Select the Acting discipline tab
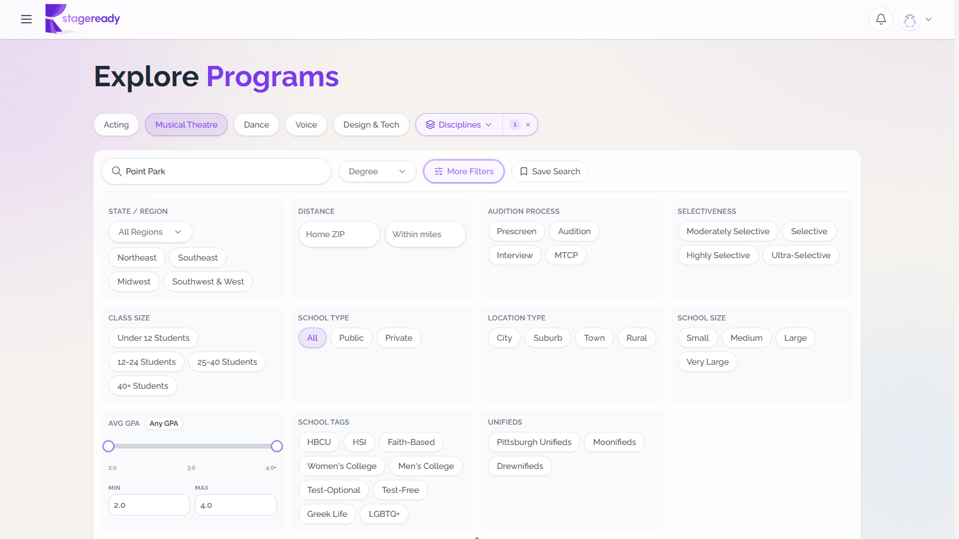959x539 pixels. point(116,125)
